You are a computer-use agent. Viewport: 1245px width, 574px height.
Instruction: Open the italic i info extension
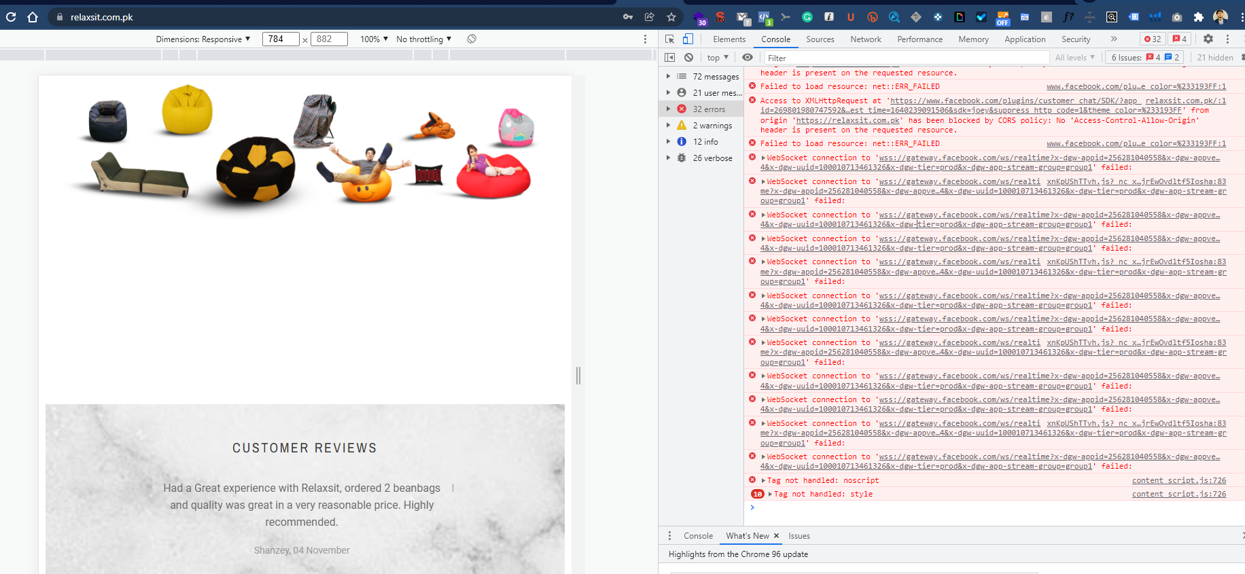click(x=829, y=17)
